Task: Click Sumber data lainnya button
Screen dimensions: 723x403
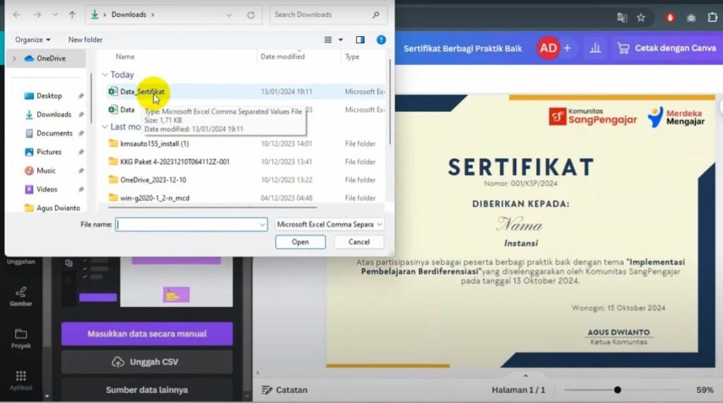Action: tap(147, 390)
